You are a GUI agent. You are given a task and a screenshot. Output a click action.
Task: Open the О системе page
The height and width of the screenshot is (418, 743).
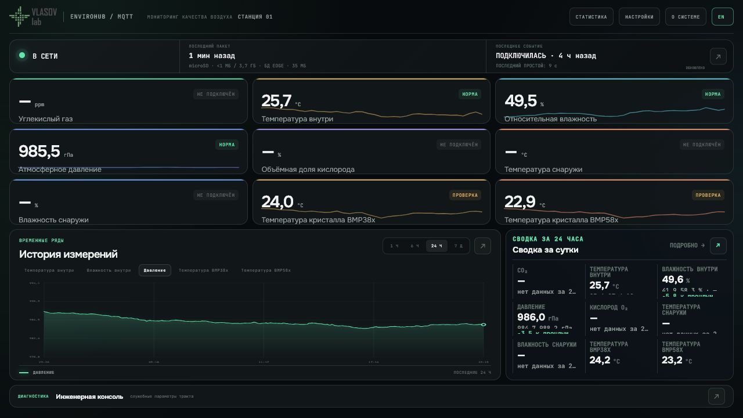pos(686,17)
